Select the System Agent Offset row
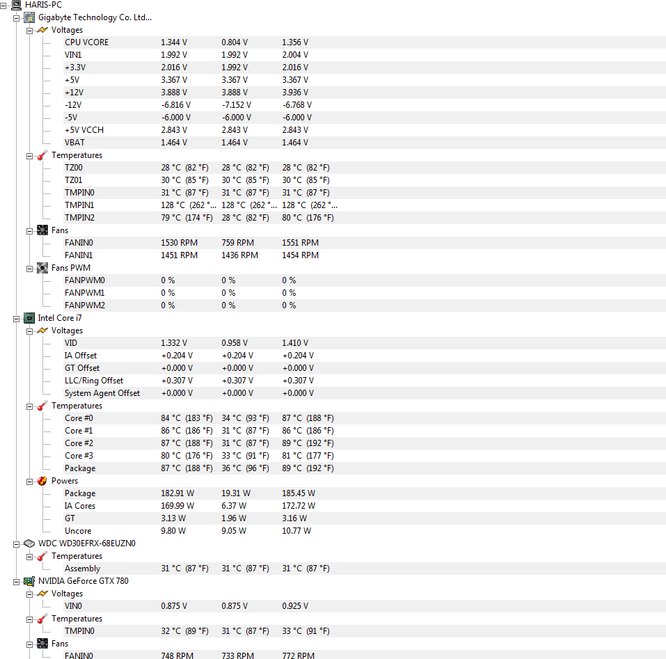The width and height of the screenshot is (666, 659). click(x=365, y=393)
